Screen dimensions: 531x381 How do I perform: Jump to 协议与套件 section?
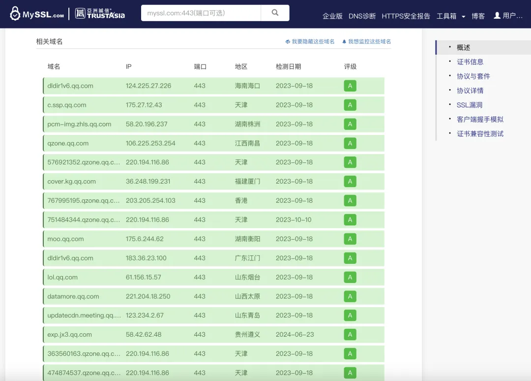point(473,76)
